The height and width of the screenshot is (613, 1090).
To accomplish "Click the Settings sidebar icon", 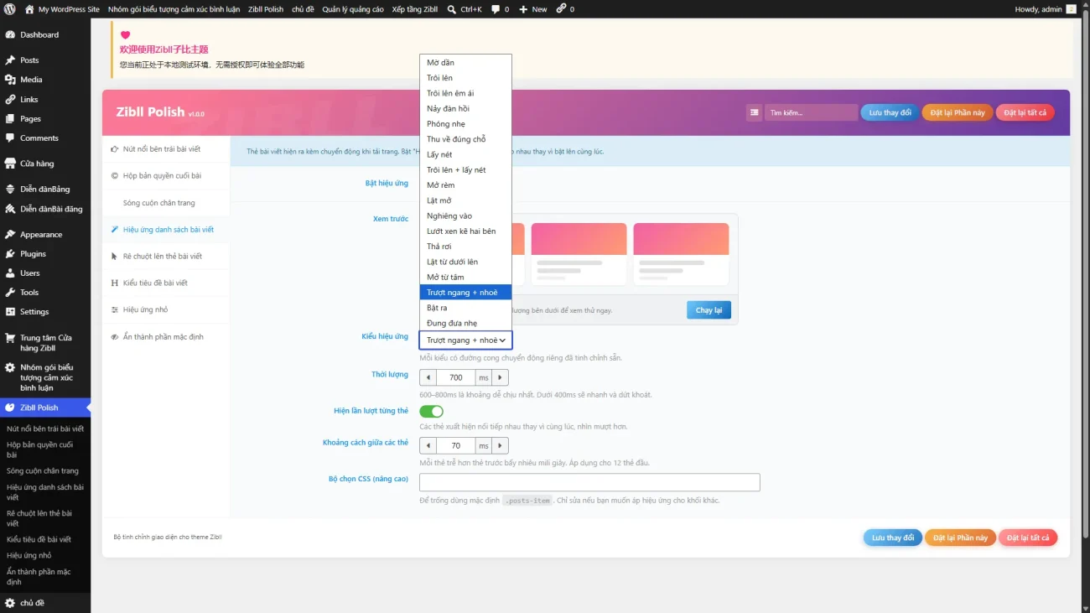I will point(10,312).
